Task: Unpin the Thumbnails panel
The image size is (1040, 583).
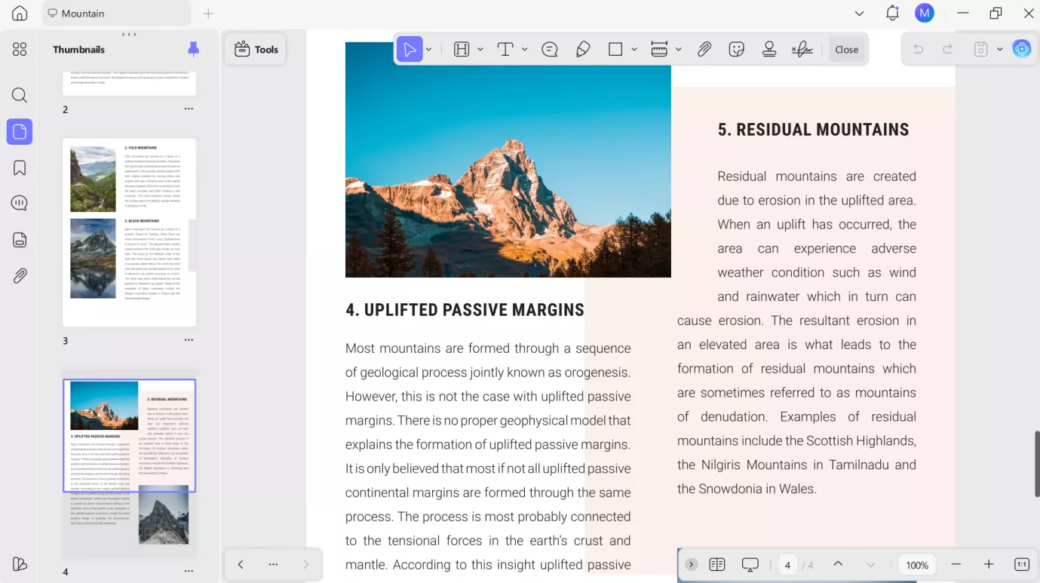Action: pyautogui.click(x=194, y=49)
